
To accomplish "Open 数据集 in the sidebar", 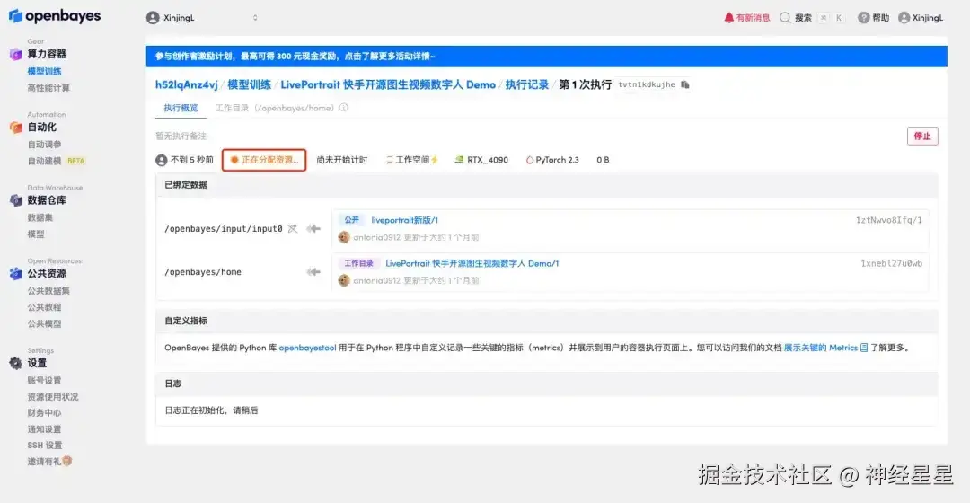I will pos(40,217).
